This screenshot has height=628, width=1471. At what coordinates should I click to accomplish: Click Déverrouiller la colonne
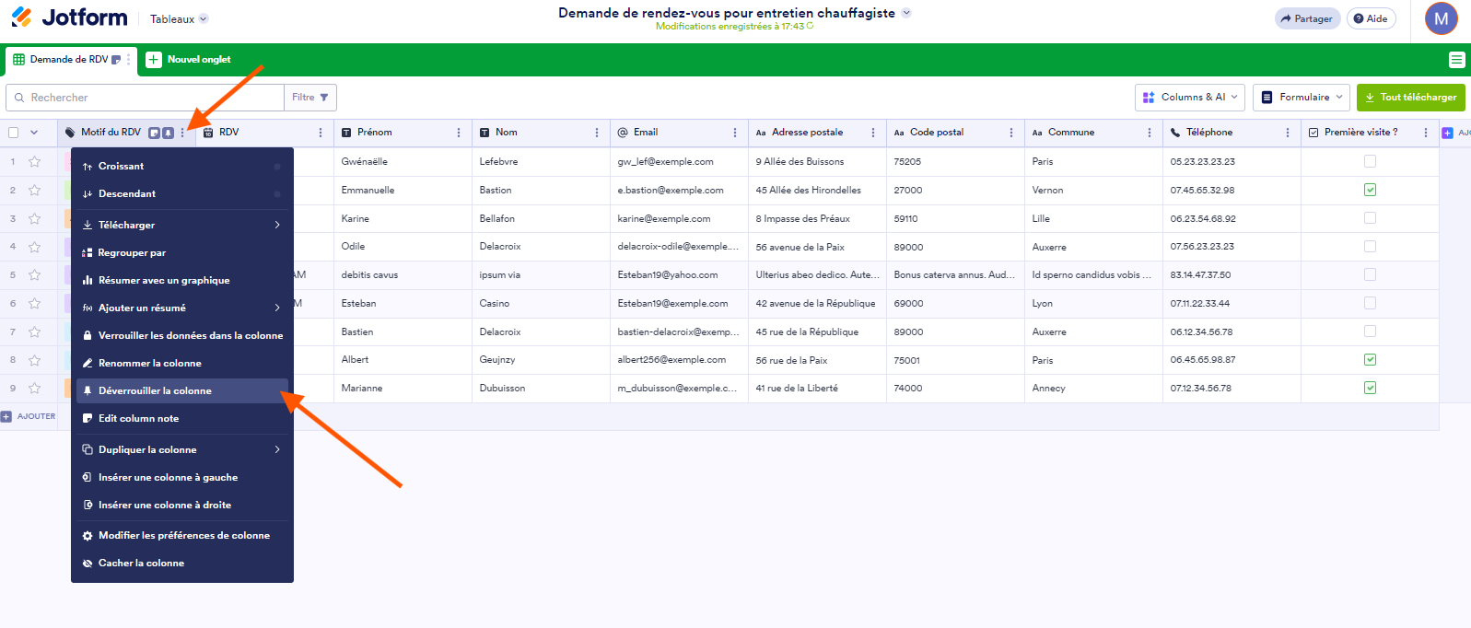click(182, 390)
